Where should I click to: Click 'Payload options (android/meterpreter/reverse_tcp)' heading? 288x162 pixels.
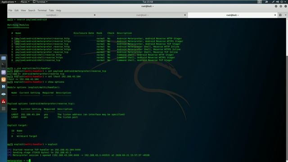tap(41, 103)
